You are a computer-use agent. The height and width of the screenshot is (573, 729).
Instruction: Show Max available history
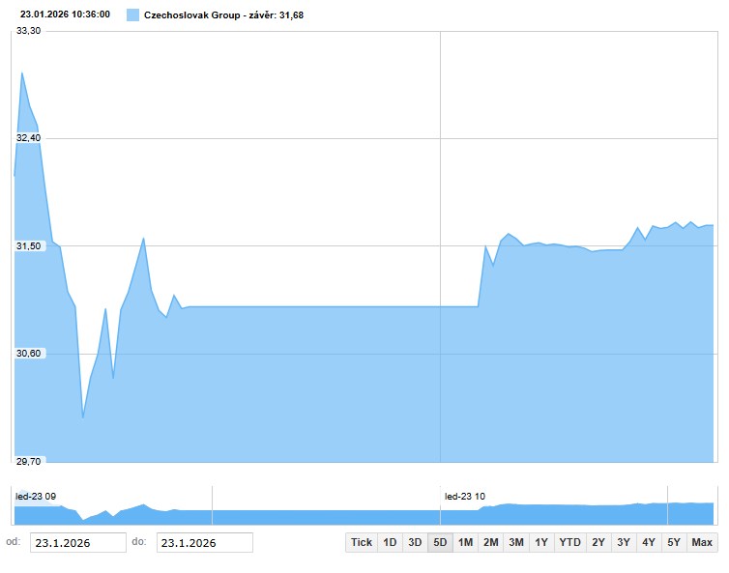tap(702, 542)
